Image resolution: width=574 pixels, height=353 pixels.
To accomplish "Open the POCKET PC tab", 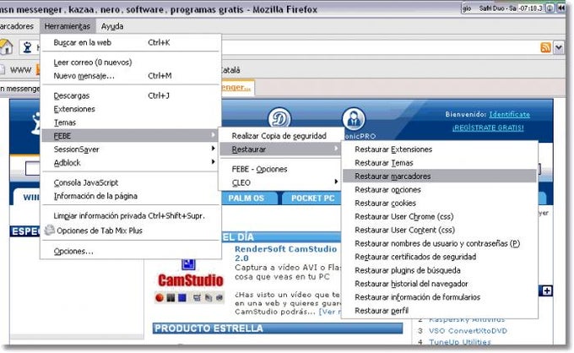I will click(x=312, y=198).
